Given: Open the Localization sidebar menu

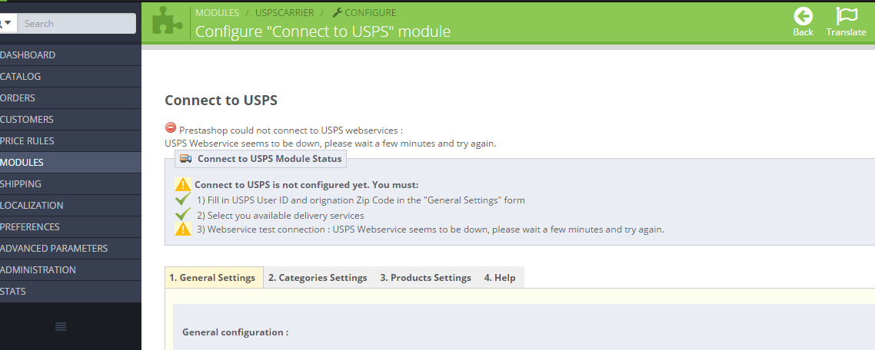Looking at the screenshot, I should pyautogui.click(x=32, y=206).
